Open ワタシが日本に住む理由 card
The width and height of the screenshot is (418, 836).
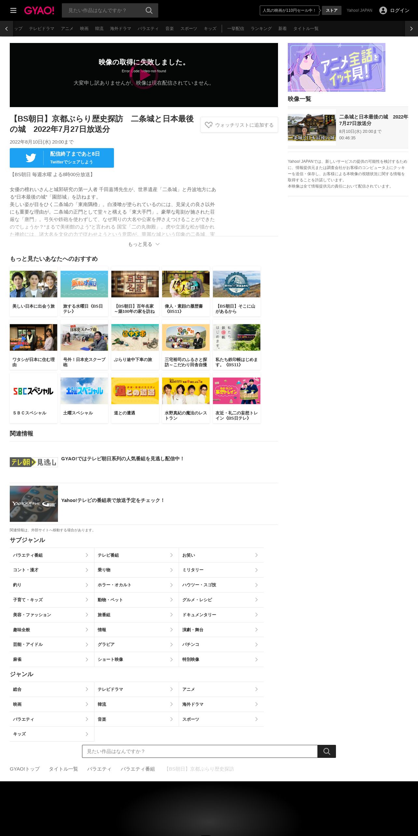[x=34, y=345]
